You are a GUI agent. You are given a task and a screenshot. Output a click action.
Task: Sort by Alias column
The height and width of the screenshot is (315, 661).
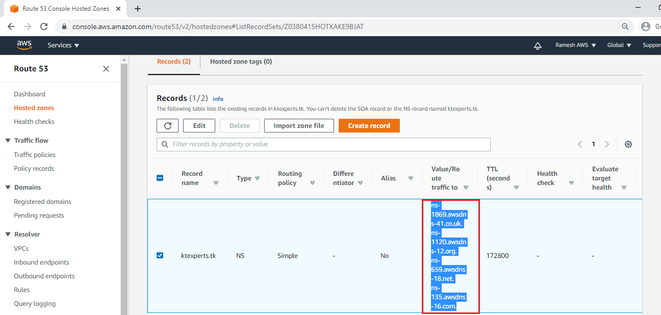coord(411,178)
